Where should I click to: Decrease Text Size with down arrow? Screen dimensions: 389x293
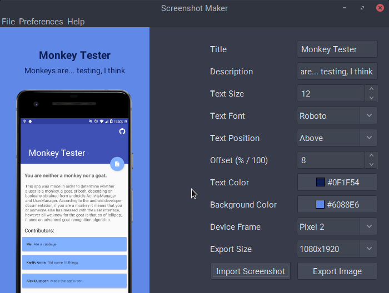point(371,98)
